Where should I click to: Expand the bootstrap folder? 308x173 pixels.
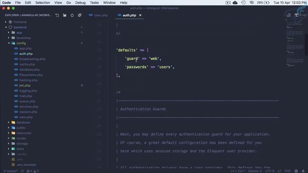coord(24,38)
